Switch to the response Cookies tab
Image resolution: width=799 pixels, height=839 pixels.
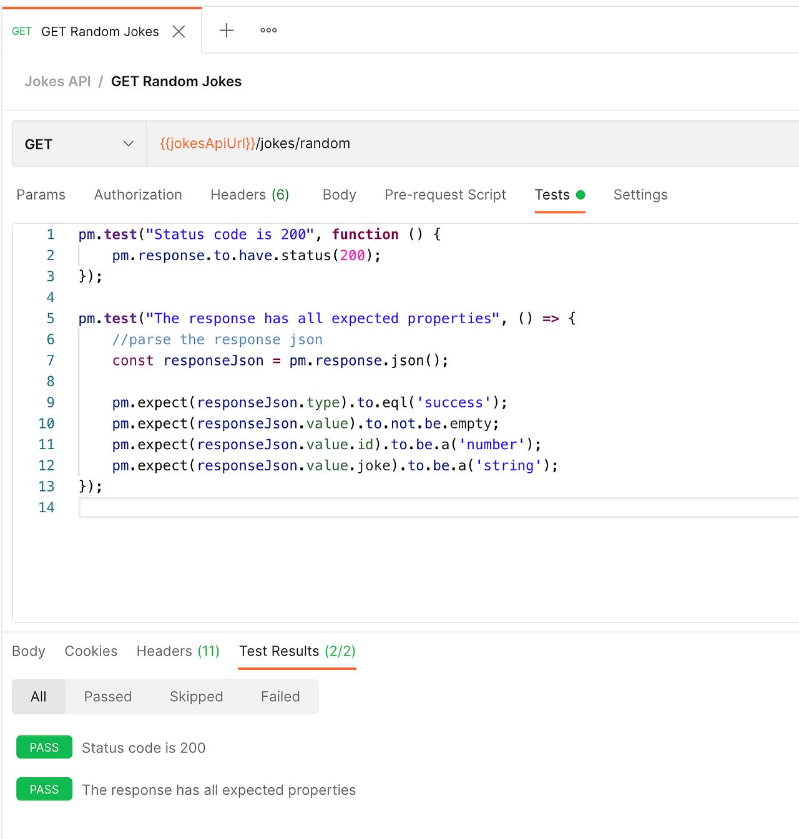coord(91,651)
